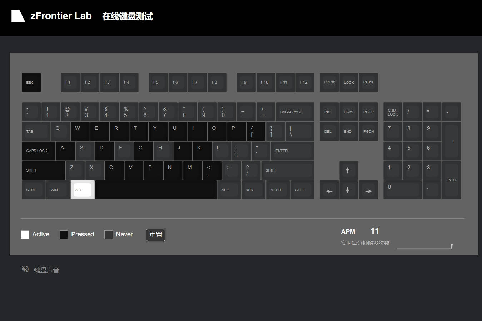
Task: Click the BACKSPACE key
Action: (x=295, y=112)
